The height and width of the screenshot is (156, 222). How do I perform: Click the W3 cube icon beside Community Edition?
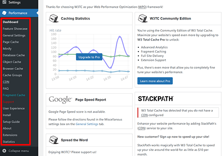coord(143,18)
